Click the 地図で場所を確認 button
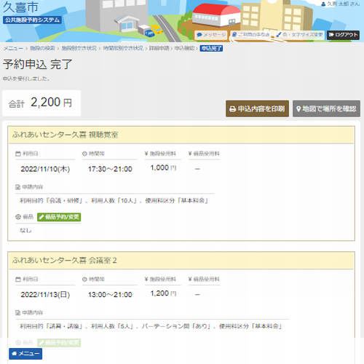This screenshot has height=364, width=364. pyautogui.click(x=326, y=108)
